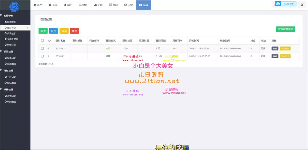Screen dimensions: 308x150
Task: Click the green 发放理财奖励 button
Action: [x=285, y=29]
